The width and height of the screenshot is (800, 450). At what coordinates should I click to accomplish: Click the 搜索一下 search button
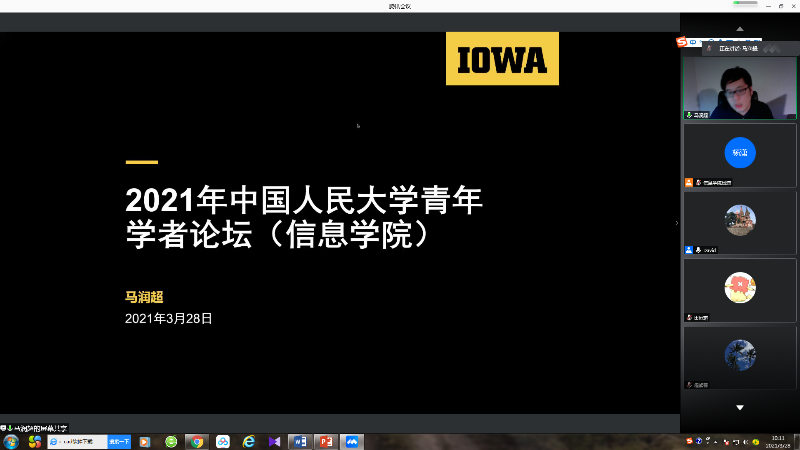point(119,442)
